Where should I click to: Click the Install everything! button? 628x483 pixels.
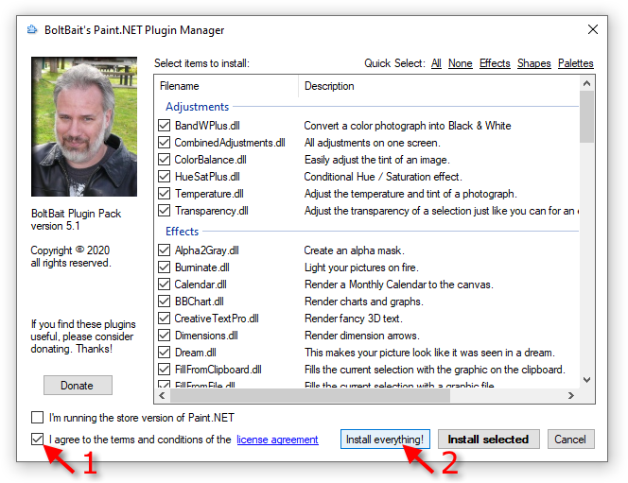[385, 440]
